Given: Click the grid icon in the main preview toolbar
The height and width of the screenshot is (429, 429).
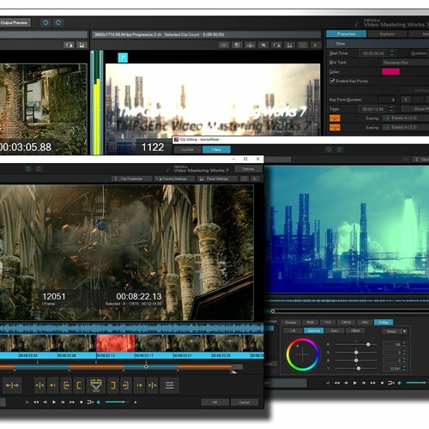Looking at the screenshot, I should (237, 45).
